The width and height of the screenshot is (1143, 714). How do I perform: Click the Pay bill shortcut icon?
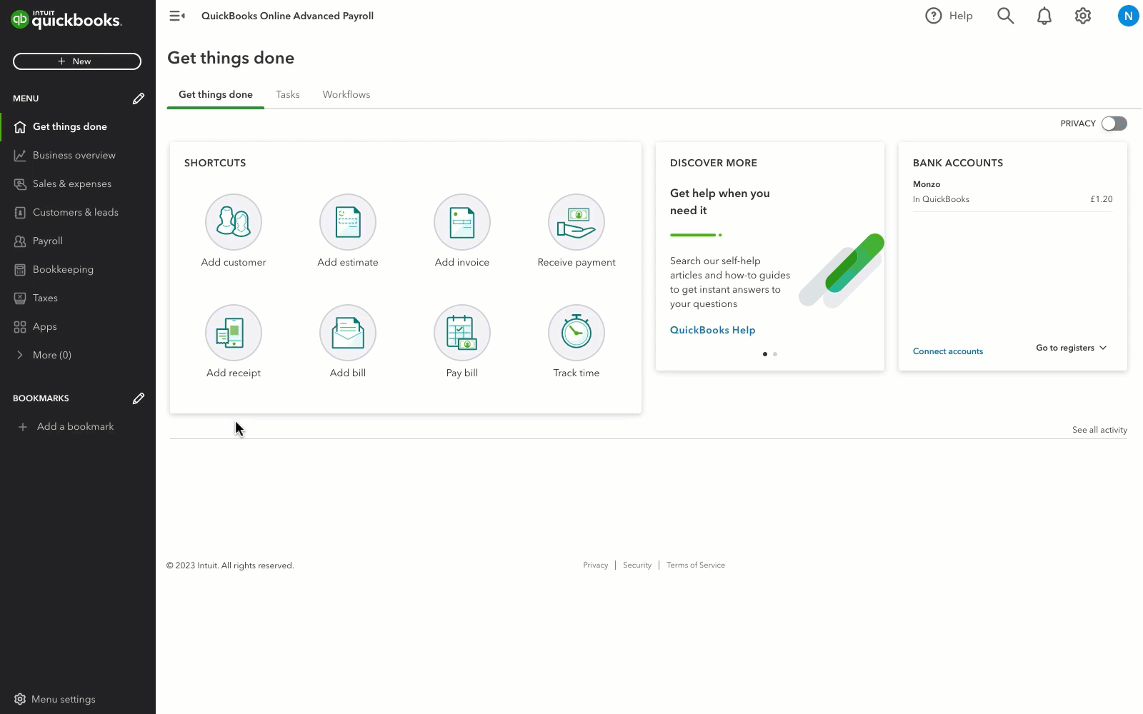click(x=462, y=333)
